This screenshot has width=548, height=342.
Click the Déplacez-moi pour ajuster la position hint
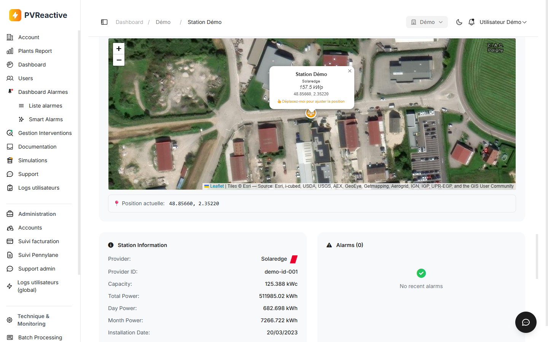(x=311, y=101)
